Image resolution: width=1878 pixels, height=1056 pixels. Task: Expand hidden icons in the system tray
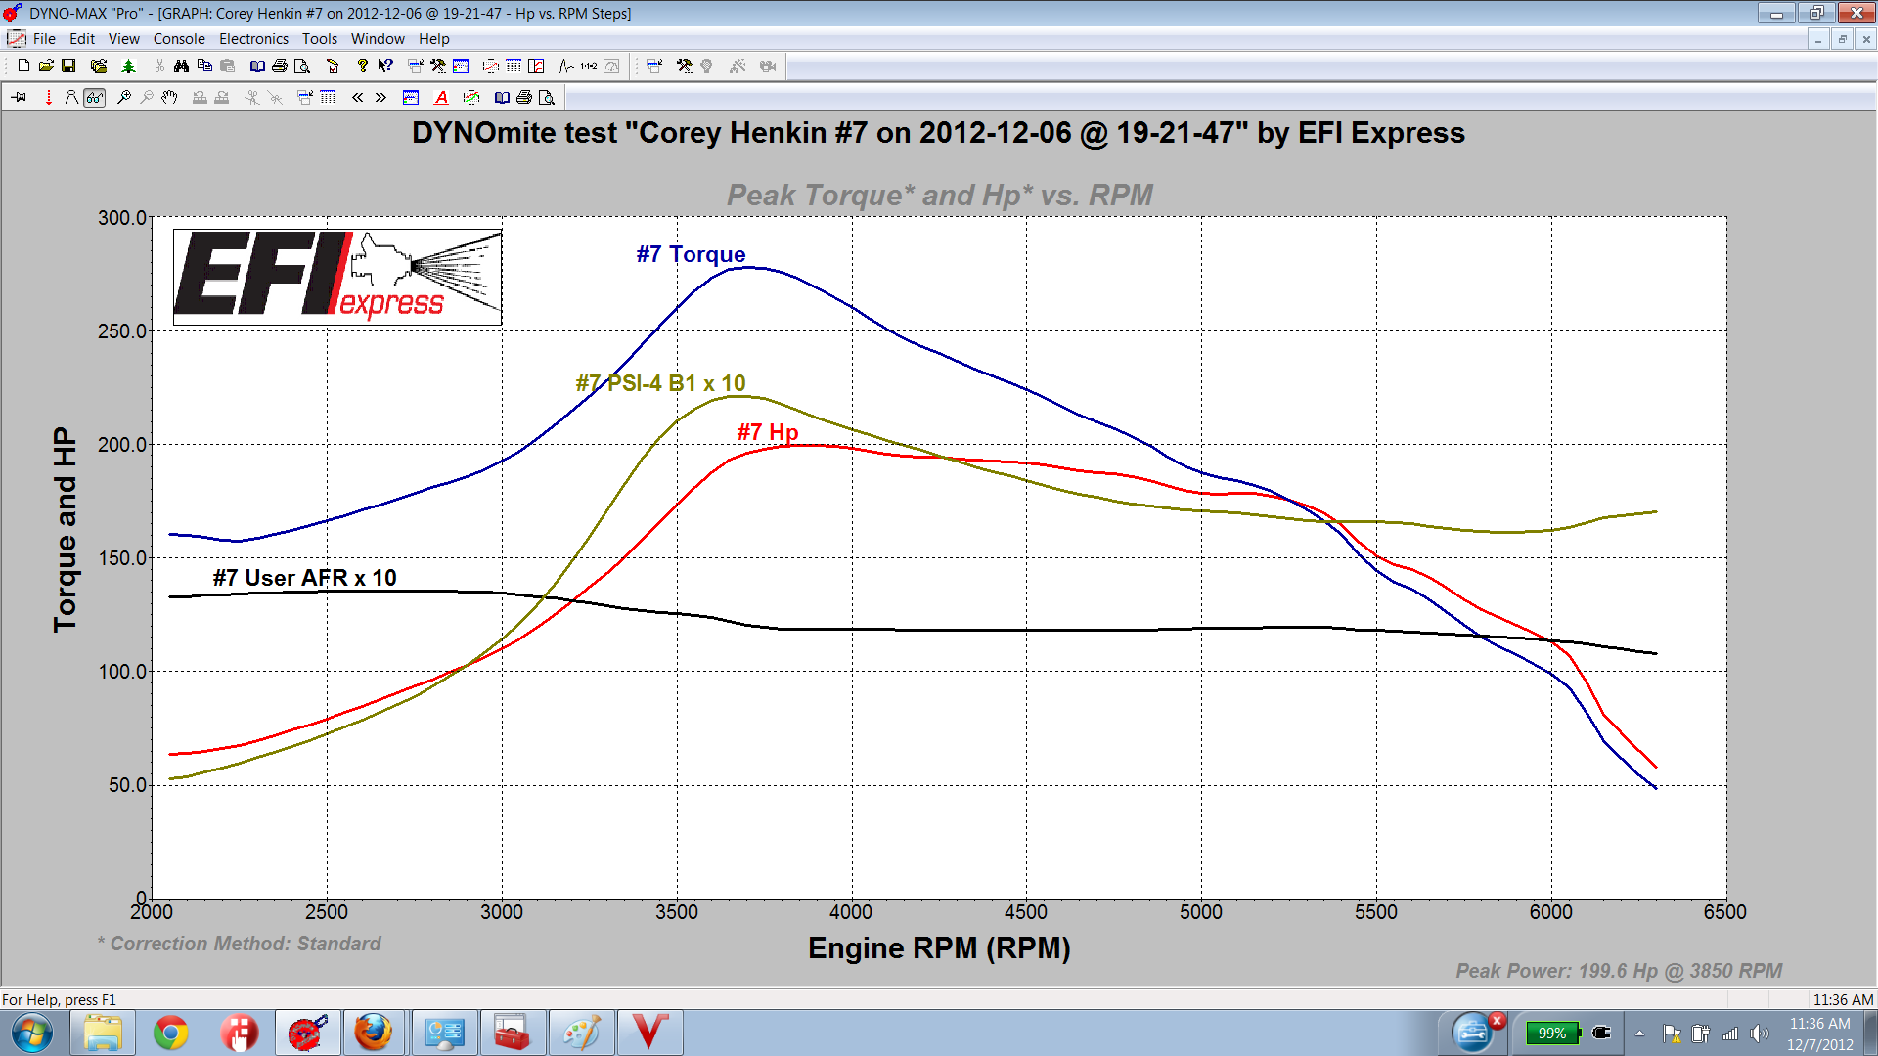click(x=1639, y=1033)
